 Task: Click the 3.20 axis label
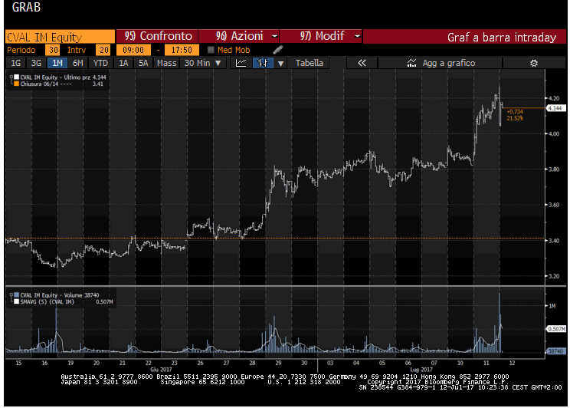click(x=554, y=276)
